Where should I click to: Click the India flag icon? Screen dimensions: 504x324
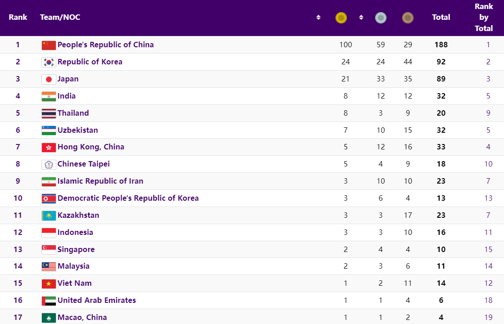[x=49, y=96]
